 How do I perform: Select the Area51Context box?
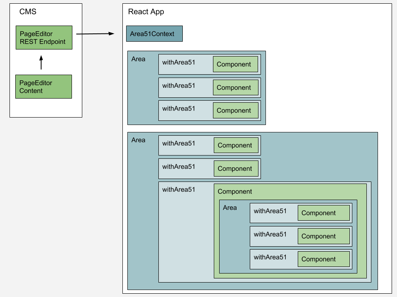pyautogui.click(x=154, y=33)
